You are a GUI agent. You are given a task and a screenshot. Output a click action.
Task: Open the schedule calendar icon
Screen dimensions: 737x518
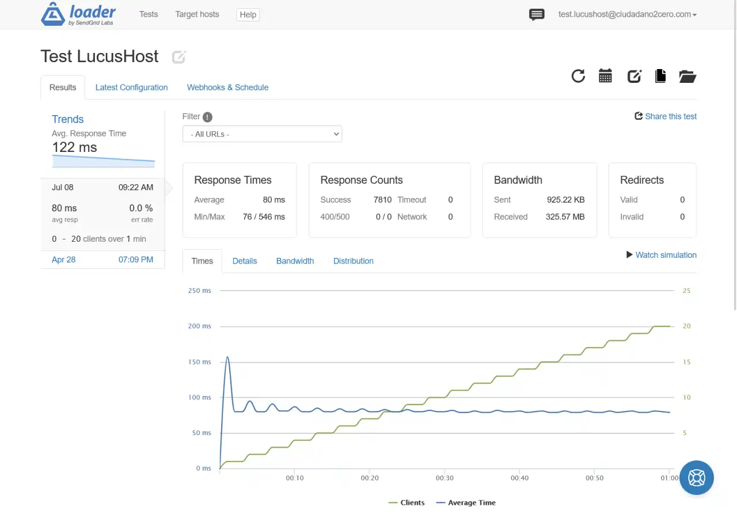click(605, 76)
